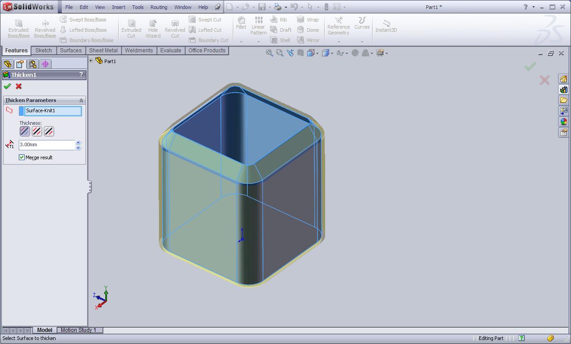Open the Hide/Show Items dropdown arrow
The height and width of the screenshot is (344, 571).
tap(347, 53)
